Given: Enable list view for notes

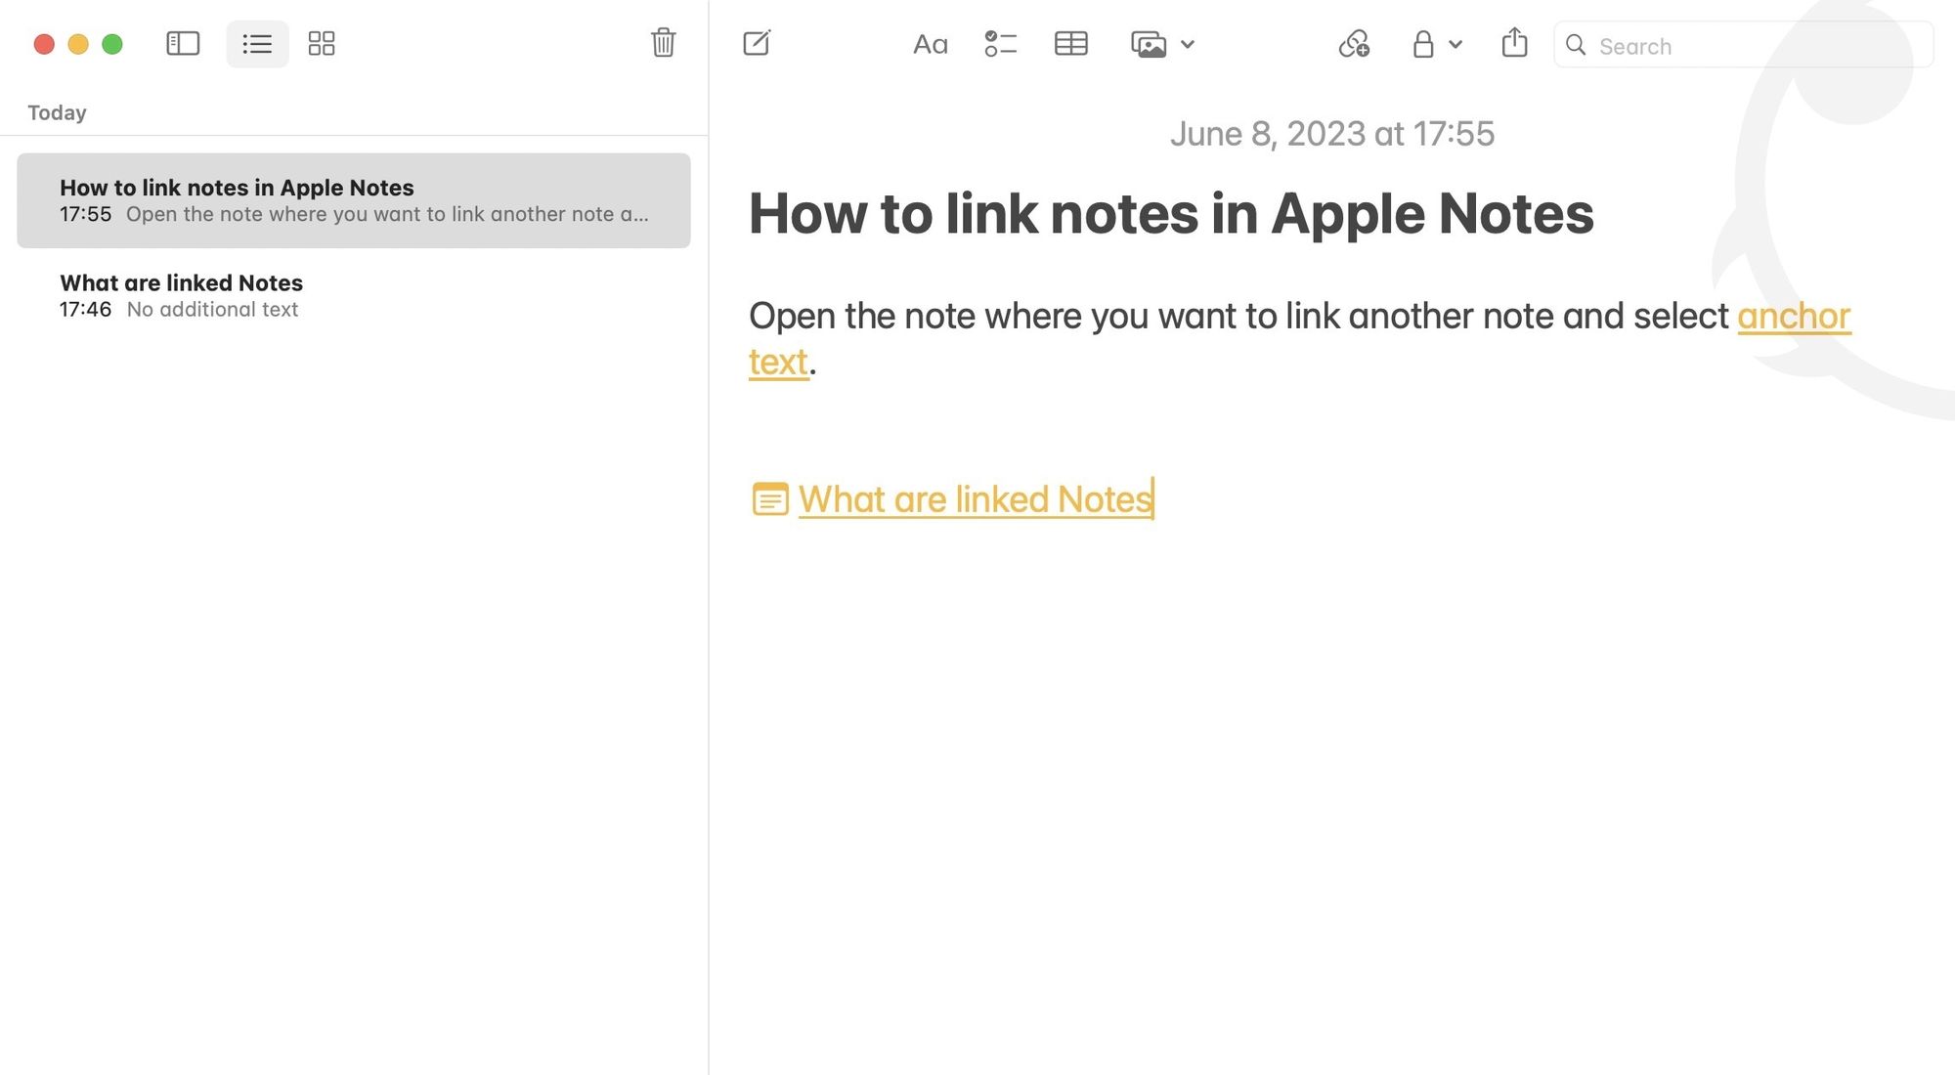Looking at the screenshot, I should (256, 43).
